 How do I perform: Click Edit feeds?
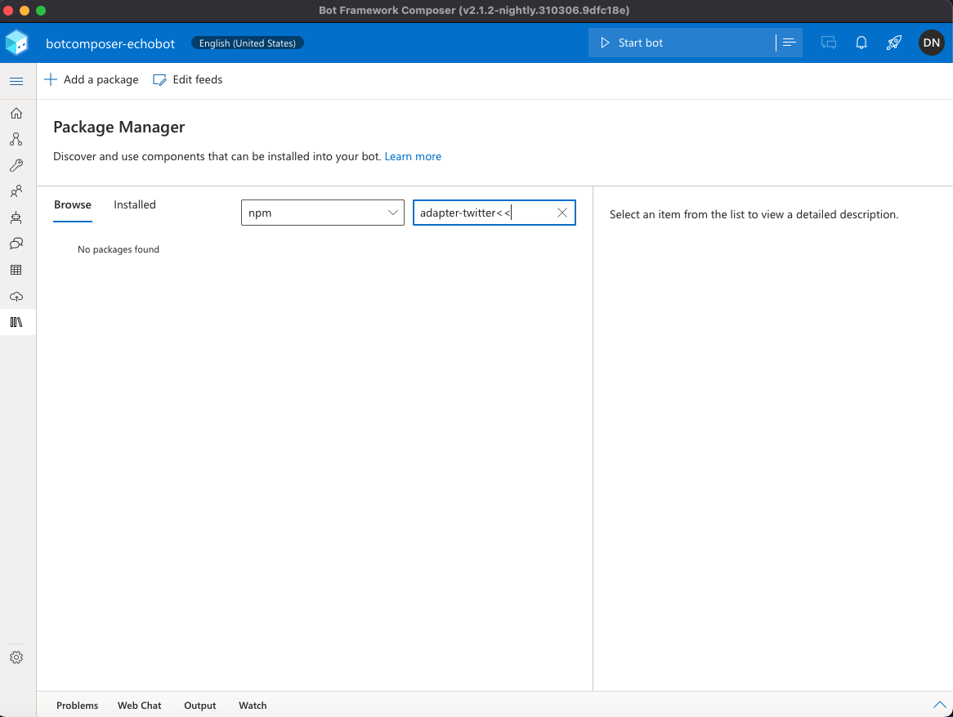pyautogui.click(x=188, y=79)
